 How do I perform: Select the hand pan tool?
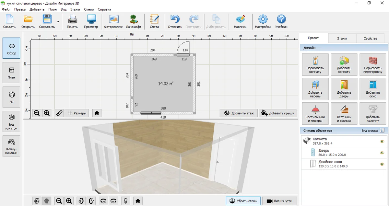(47, 201)
